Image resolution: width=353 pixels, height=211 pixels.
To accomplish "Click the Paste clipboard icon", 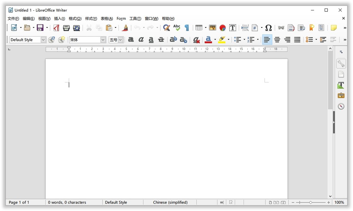I will (x=109, y=28).
